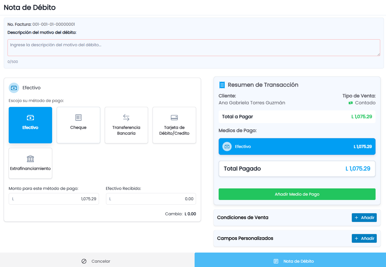The width and height of the screenshot is (386, 267).
Task: Click the receipt icon by Resumen de Transacción
Action: point(222,85)
